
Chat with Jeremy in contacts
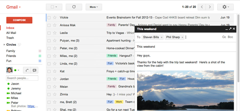16,88
